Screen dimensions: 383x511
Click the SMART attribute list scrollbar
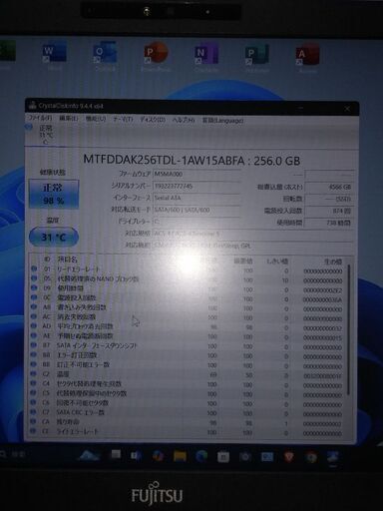(x=349, y=329)
